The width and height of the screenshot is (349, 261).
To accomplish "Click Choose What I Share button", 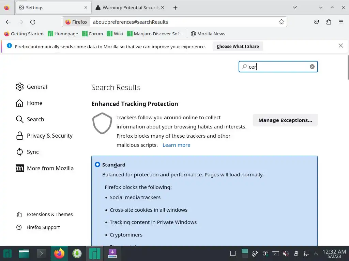I will [x=238, y=46].
